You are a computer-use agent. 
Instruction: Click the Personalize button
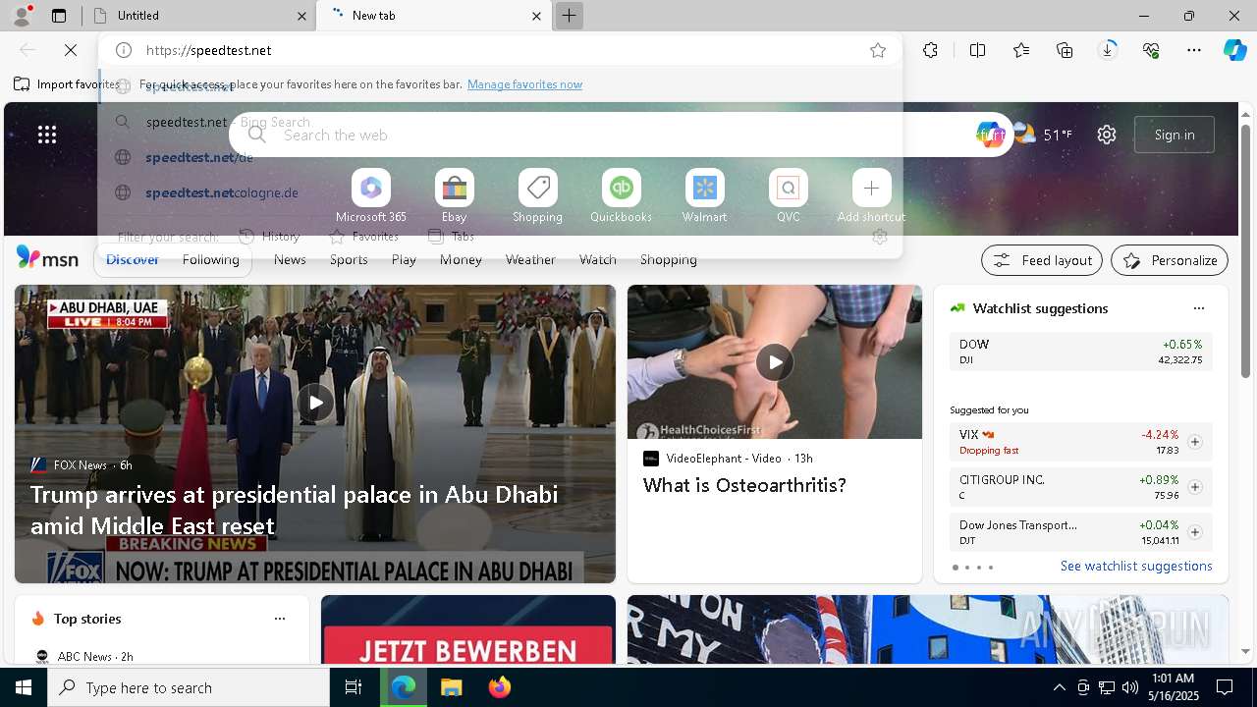pyautogui.click(x=1170, y=260)
